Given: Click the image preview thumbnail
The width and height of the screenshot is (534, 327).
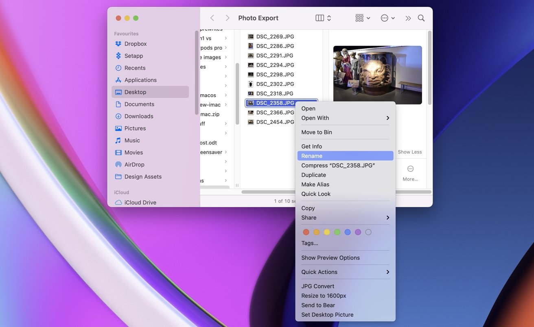Looking at the screenshot, I should [x=377, y=75].
